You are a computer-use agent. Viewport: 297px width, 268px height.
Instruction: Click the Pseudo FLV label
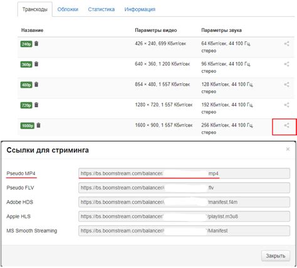click(x=20, y=188)
